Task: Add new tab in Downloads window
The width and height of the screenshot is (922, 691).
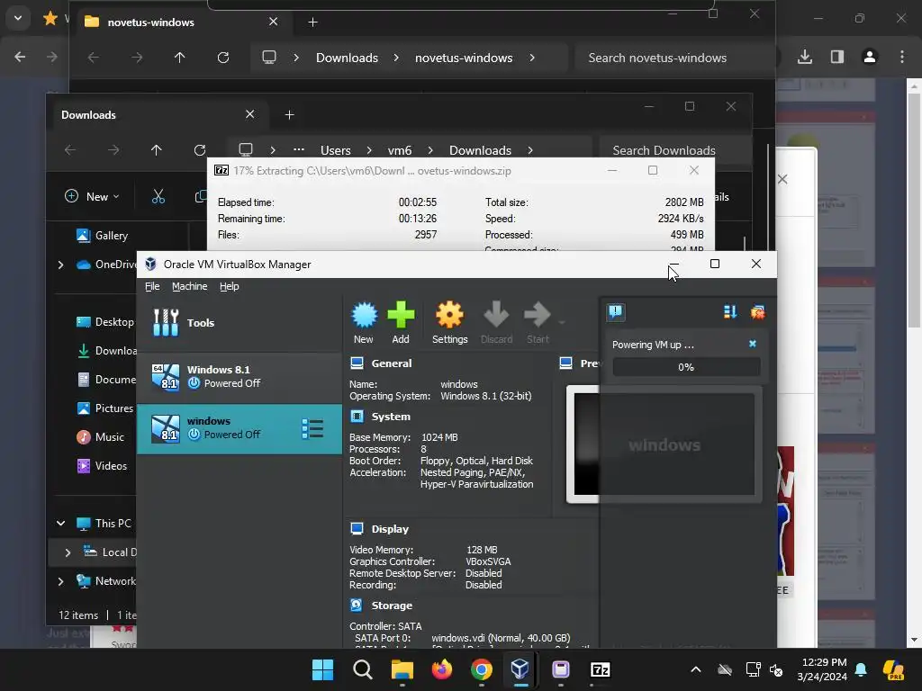Action: click(x=289, y=114)
